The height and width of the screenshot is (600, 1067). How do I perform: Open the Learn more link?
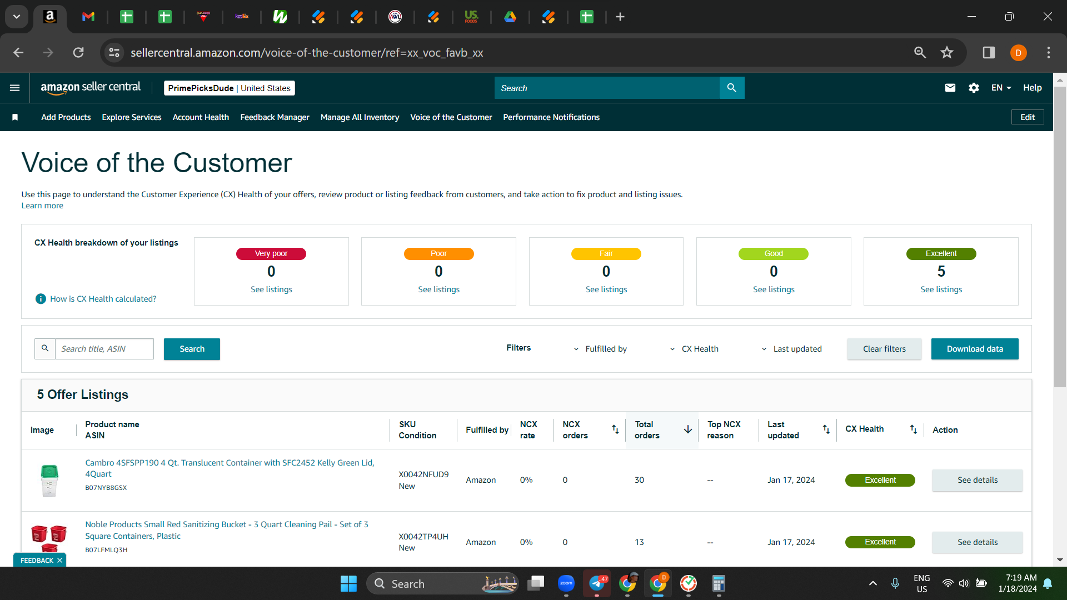point(42,206)
